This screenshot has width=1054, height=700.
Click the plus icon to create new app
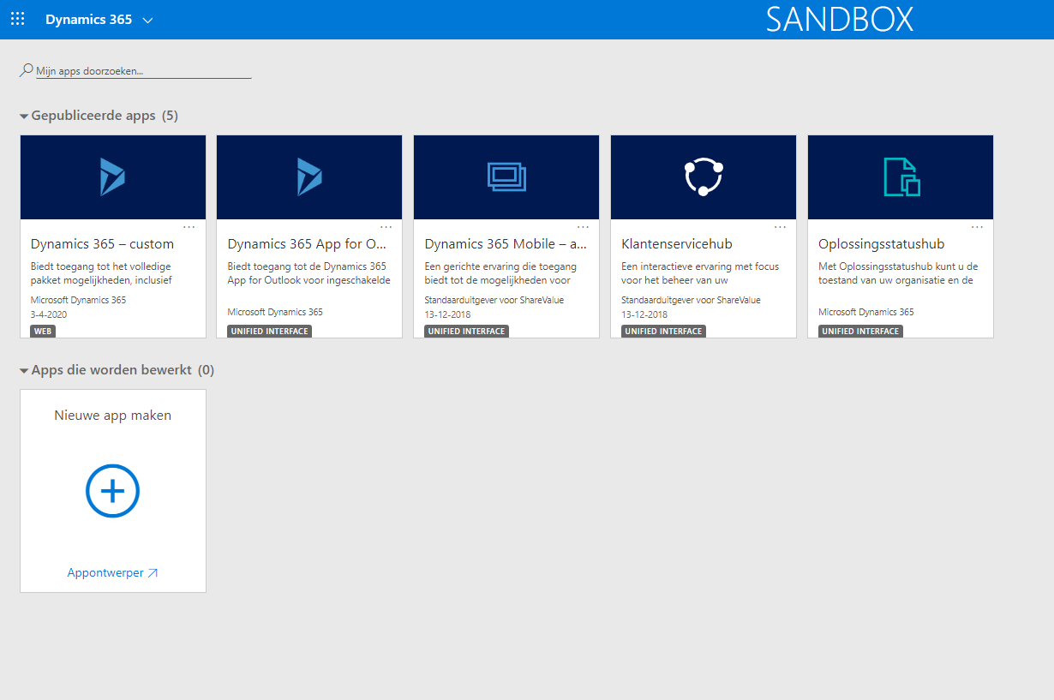(112, 491)
